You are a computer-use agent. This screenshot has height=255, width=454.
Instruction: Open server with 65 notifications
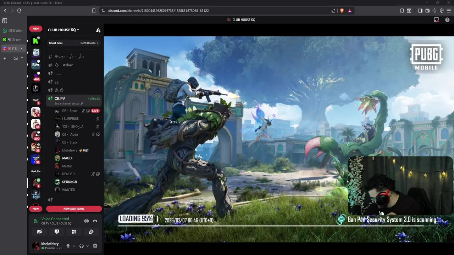coord(36,124)
